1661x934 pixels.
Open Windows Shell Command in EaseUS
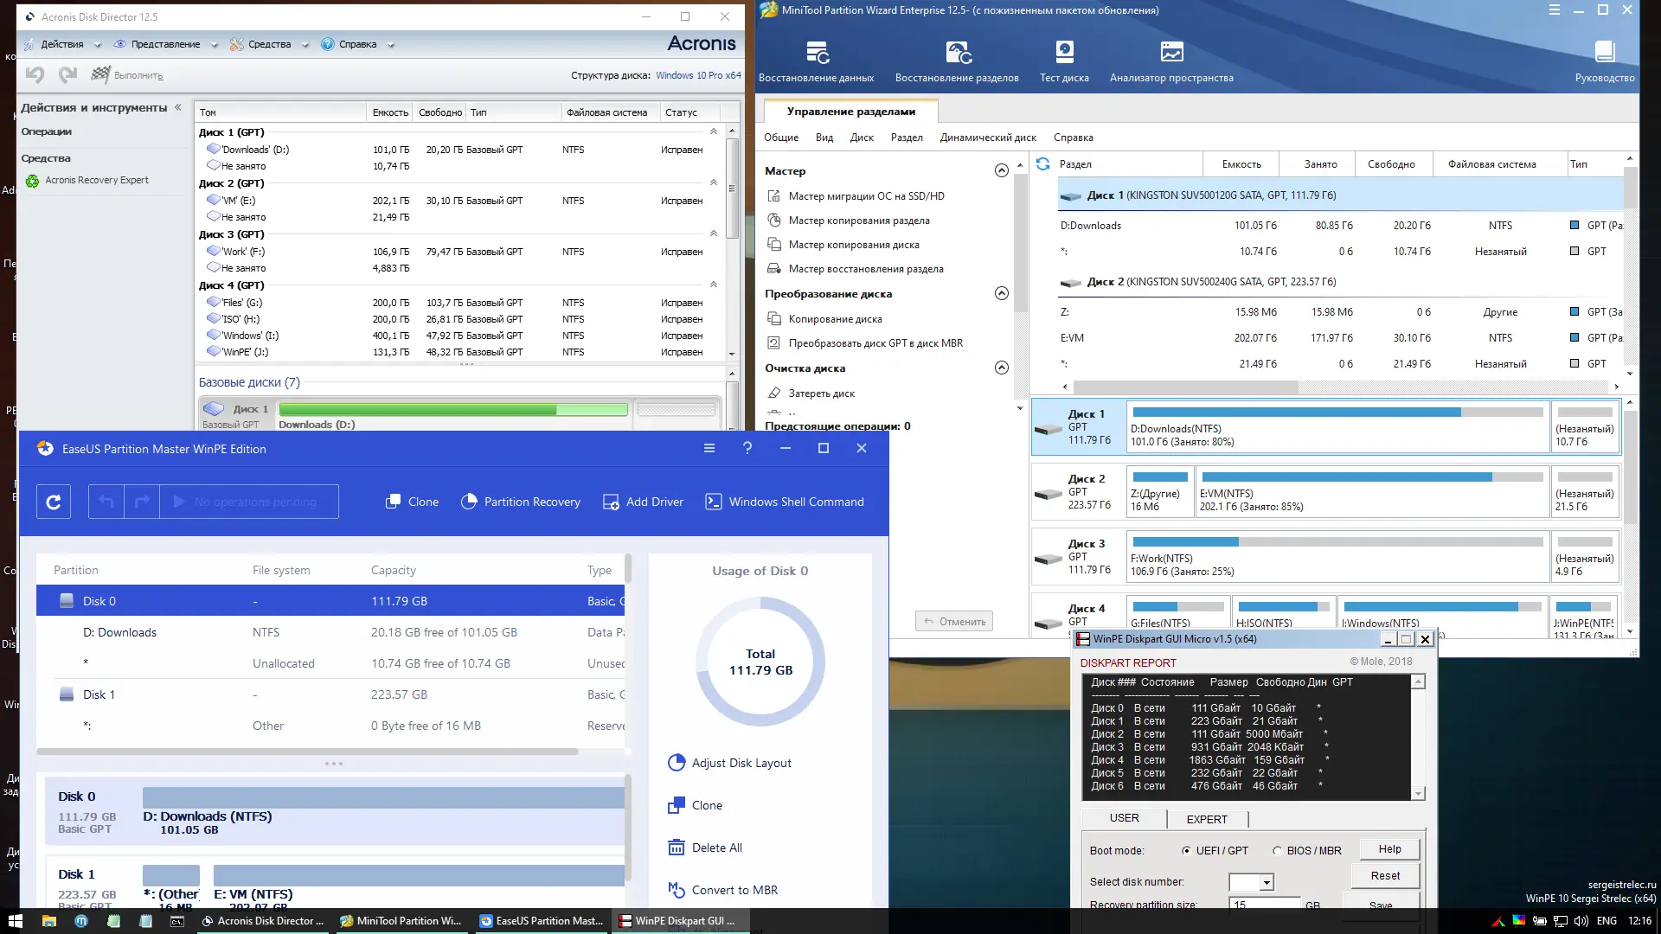click(x=785, y=502)
